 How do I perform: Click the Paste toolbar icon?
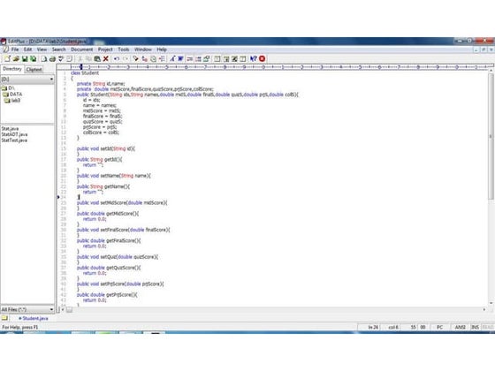click(97, 58)
